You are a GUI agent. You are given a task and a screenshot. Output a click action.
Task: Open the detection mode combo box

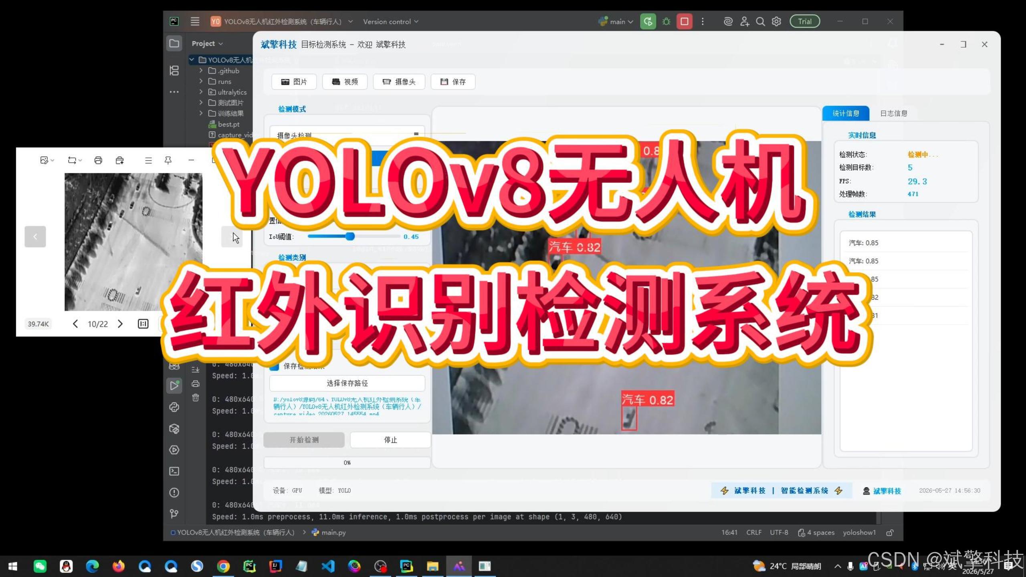[347, 135]
